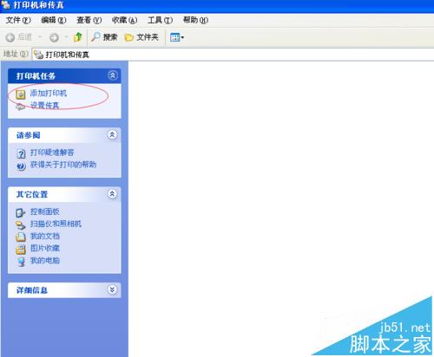The image size is (434, 357).
Task: Open the views dropdown button
Action: coord(177,37)
